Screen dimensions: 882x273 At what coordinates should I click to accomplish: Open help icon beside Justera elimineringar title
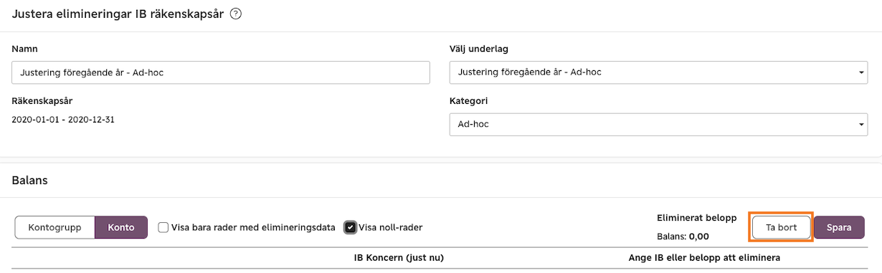tap(235, 14)
